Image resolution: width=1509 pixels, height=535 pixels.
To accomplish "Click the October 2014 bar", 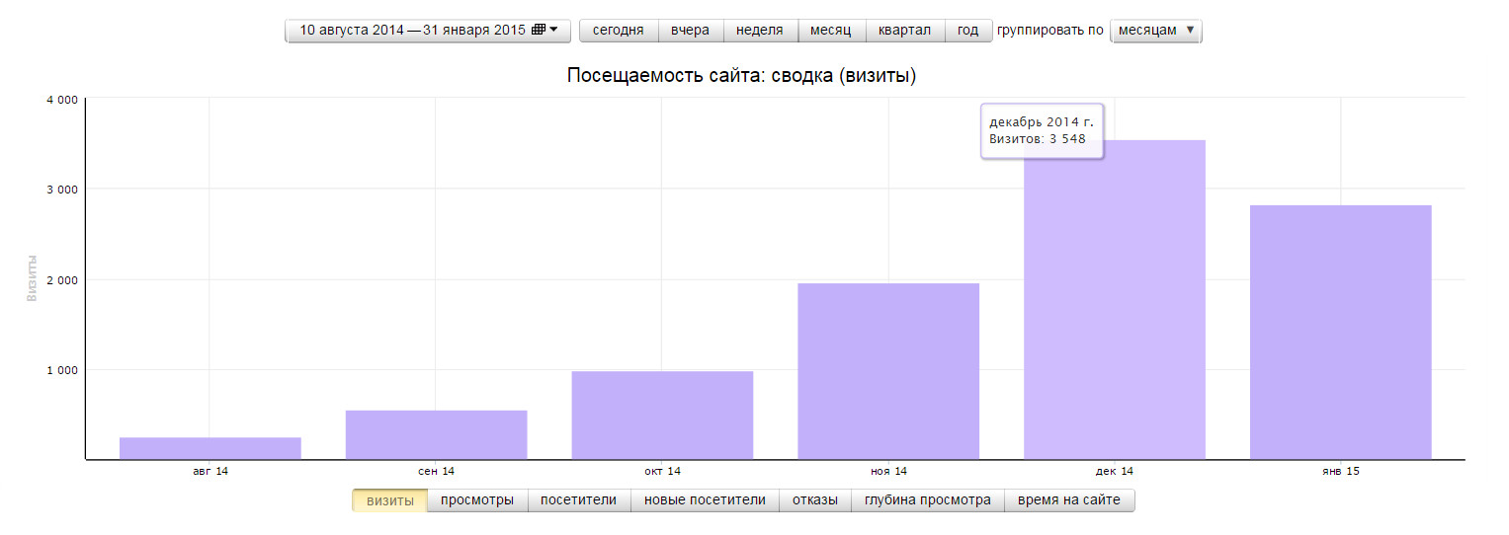I will click(x=662, y=416).
